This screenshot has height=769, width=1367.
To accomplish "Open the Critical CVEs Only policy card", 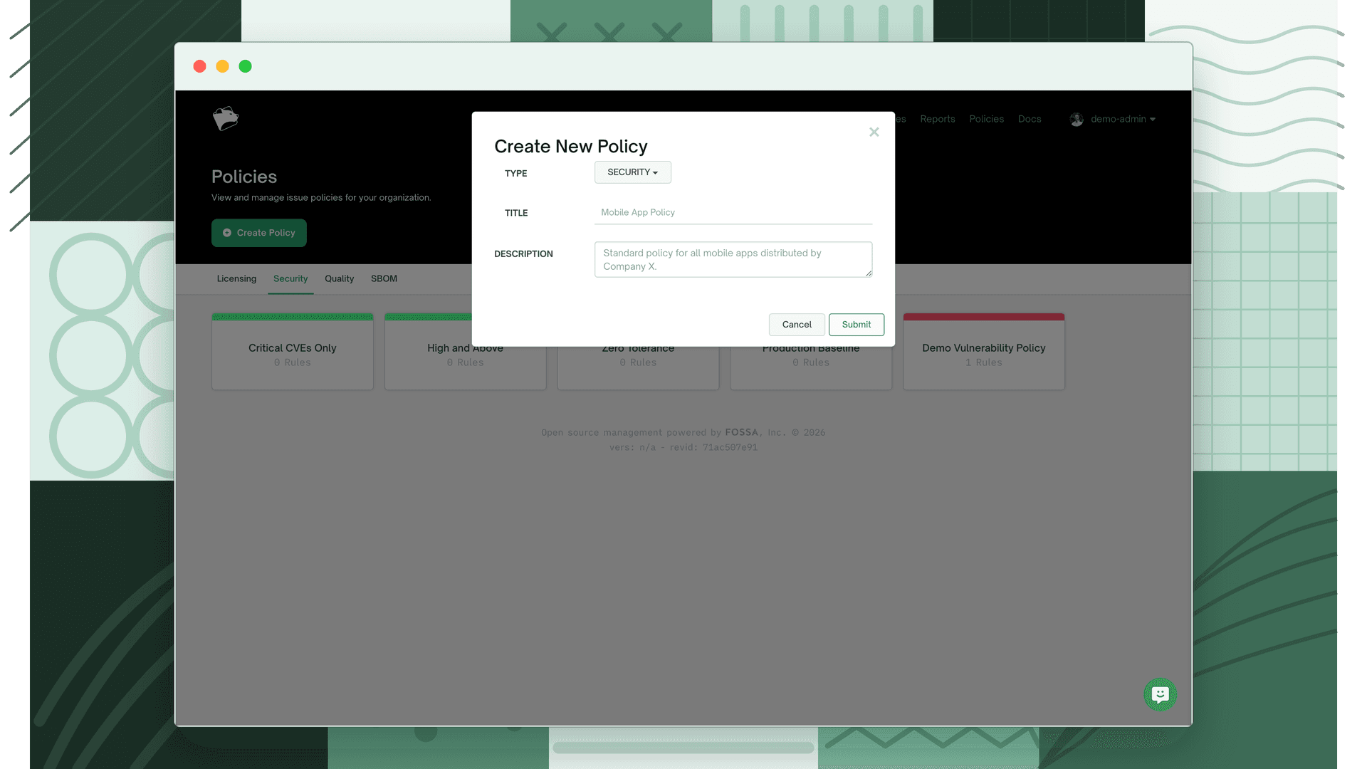I will pyautogui.click(x=292, y=352).
